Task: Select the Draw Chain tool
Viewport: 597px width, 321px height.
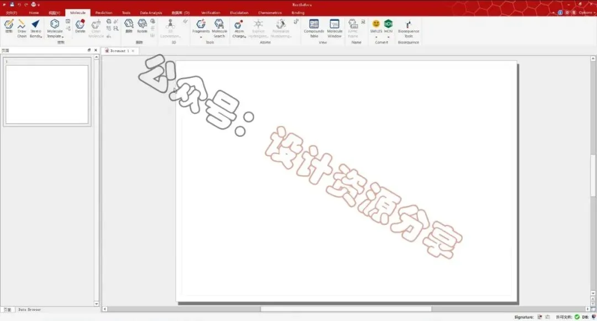Action: pos(22,29)
